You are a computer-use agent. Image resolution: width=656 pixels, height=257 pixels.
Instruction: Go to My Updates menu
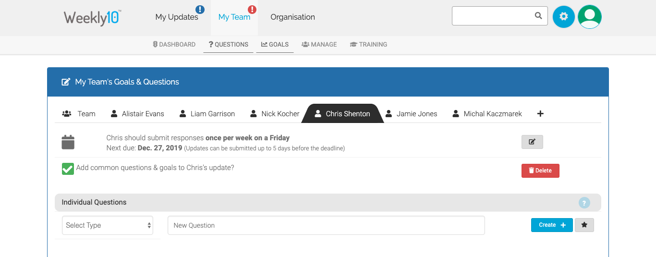tap(177, 17)
